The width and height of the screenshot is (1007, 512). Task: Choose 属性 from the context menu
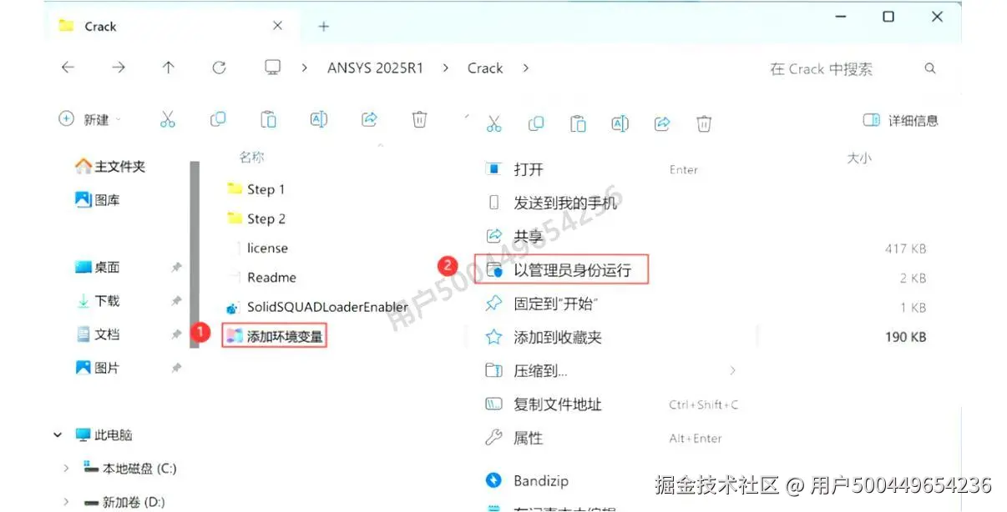coord(527,438)
